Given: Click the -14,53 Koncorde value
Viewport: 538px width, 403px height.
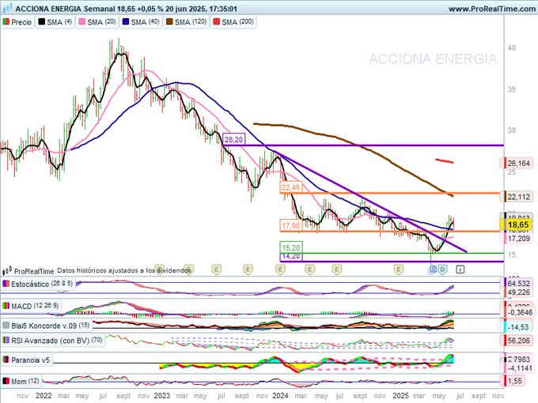Looking at the screenshot, I should 517,327.
